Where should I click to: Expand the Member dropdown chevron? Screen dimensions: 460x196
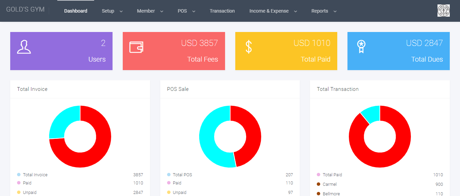pos(162,11)
